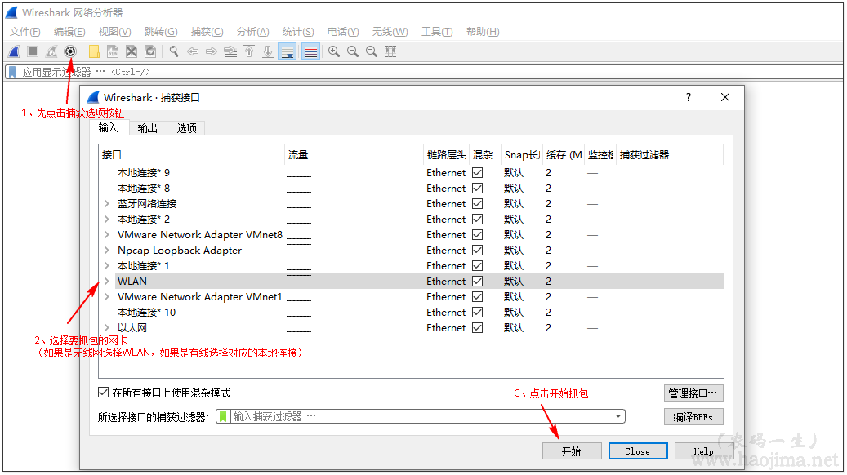Zoom in with the magnifier plus icon
This screenshot has width=847, height=475.
333,51
